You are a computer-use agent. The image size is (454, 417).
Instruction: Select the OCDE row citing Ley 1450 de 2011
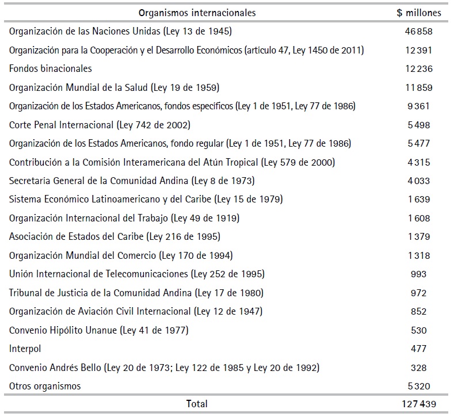[186, 50]
